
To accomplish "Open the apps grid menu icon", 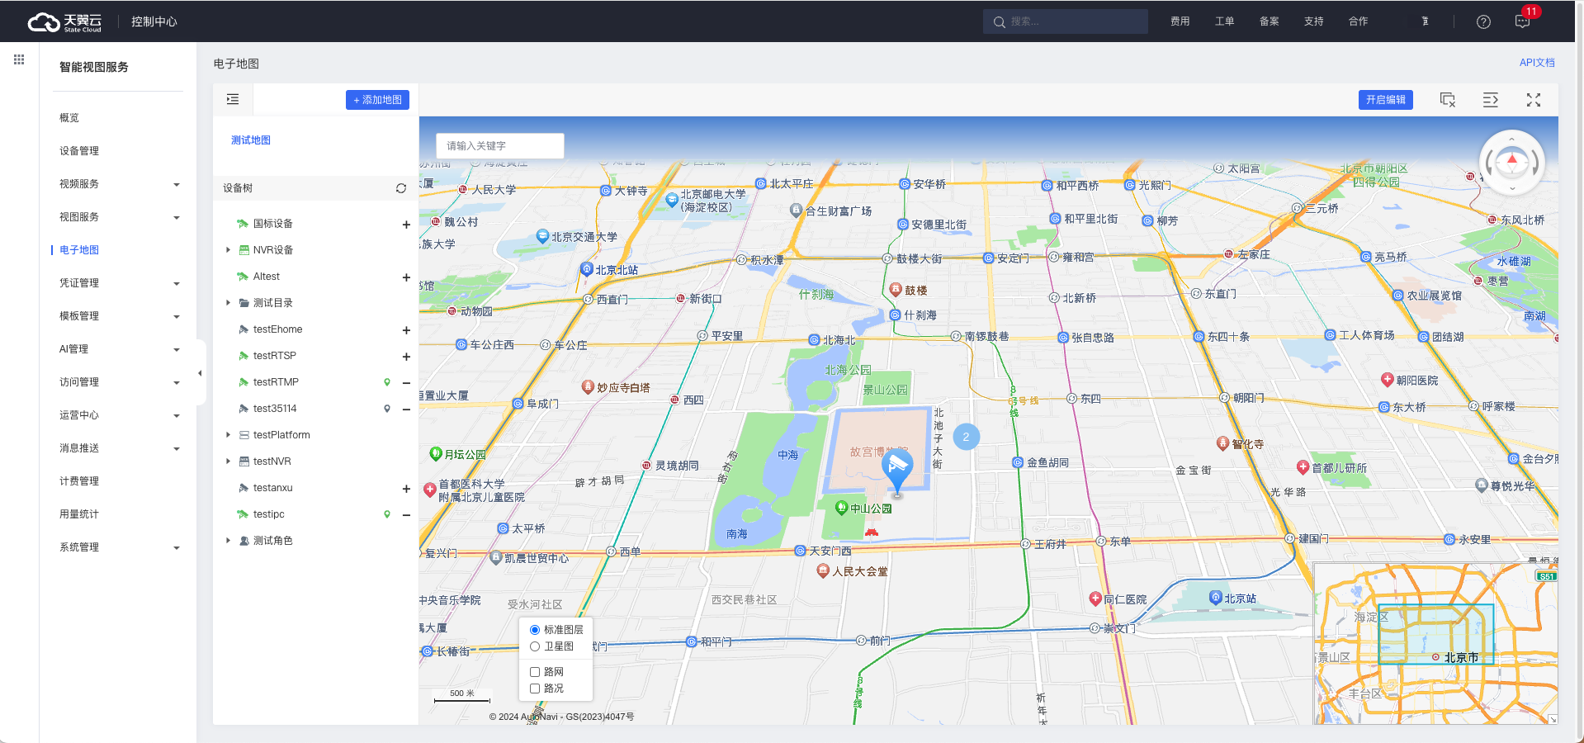I will [19, 59].
